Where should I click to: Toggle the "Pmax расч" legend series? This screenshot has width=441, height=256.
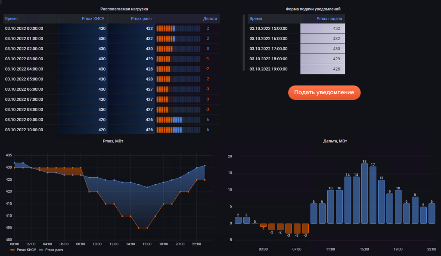coord(53,250)
